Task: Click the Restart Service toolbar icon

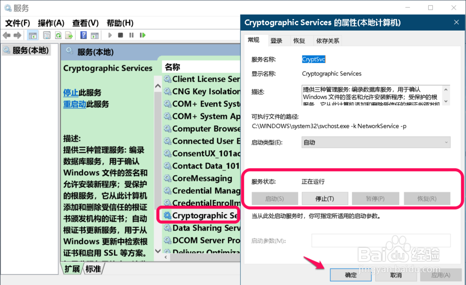Action: point(143,35)
